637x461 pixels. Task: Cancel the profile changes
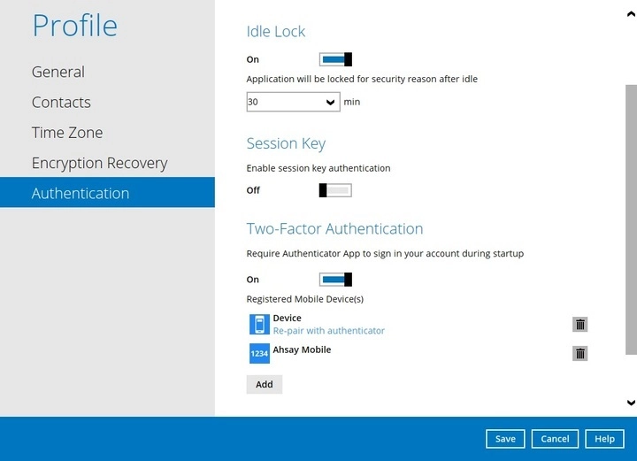(555, 439)
